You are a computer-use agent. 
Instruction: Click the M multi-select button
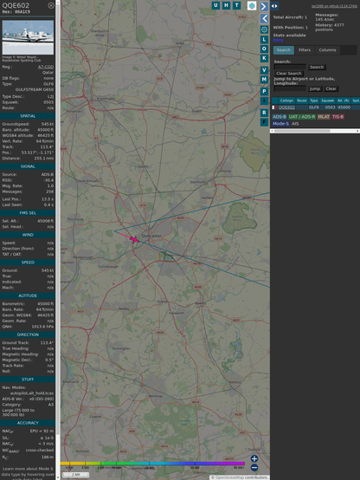coord(264,80)
